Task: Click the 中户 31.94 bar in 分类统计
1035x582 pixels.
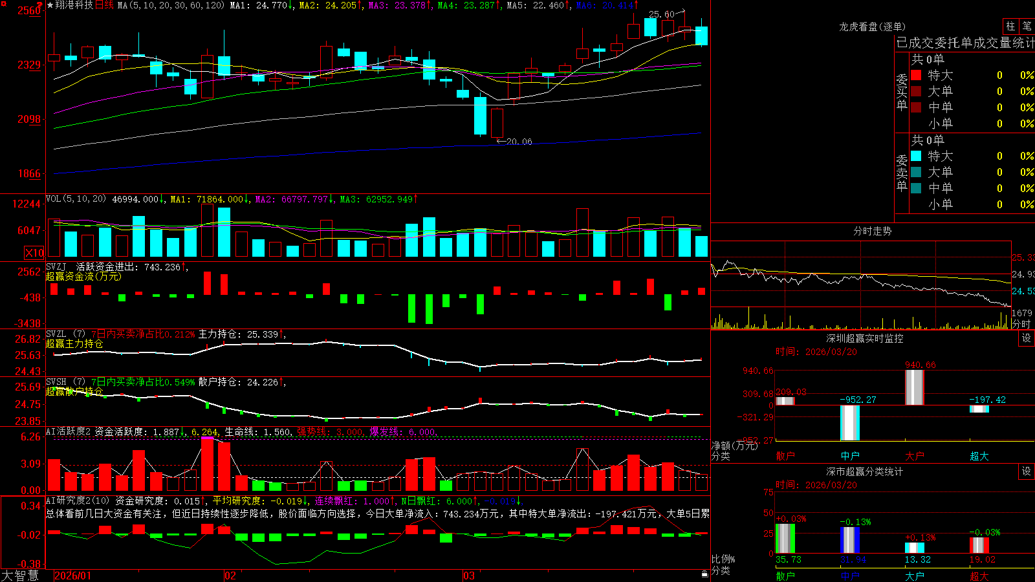Action: point(850,540)
